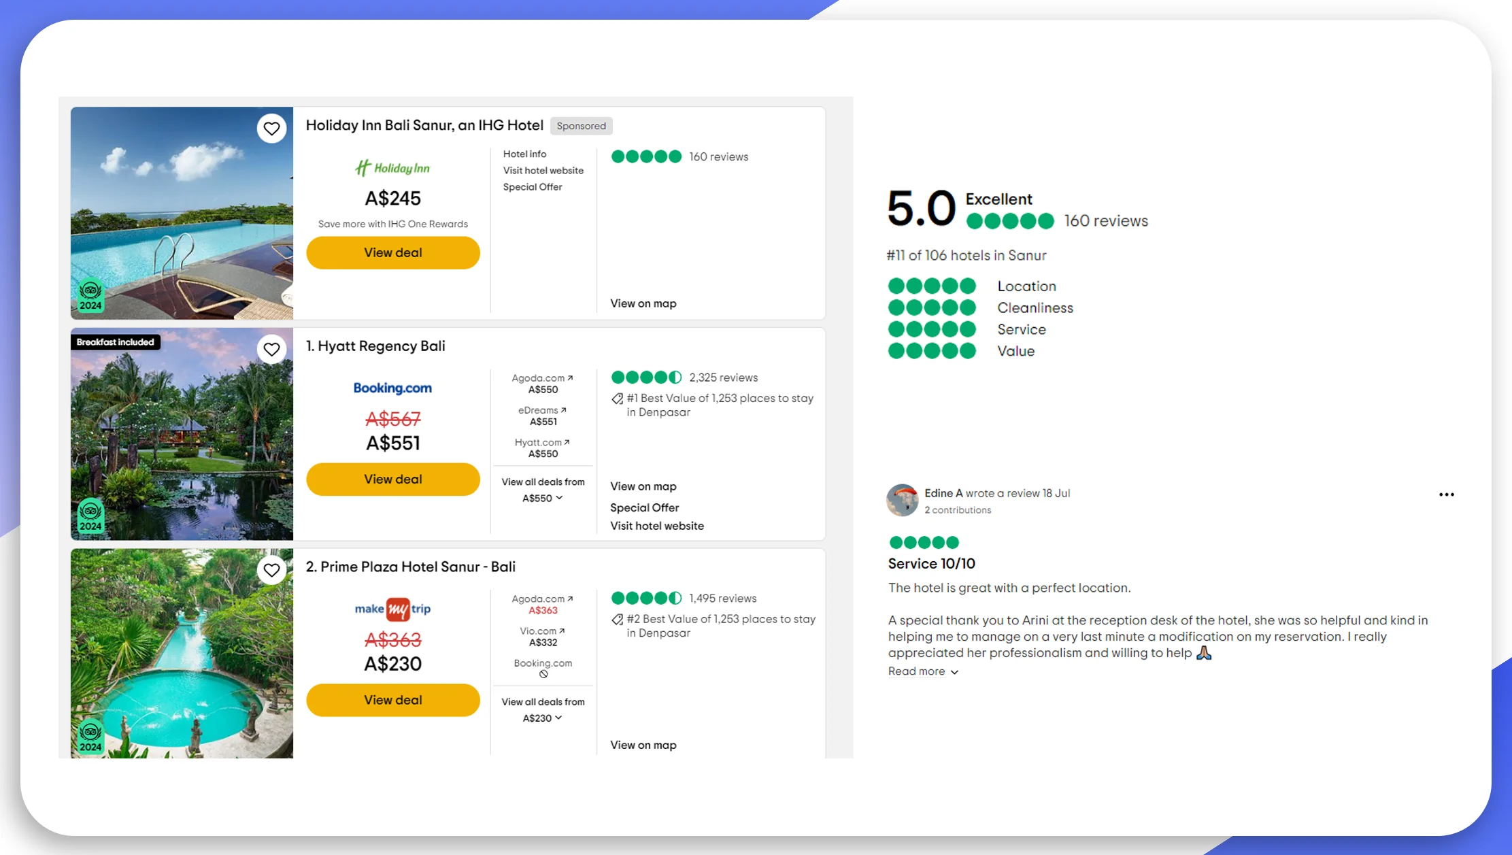Click 160 reviews beside Excellent rating

point(1106,222)
